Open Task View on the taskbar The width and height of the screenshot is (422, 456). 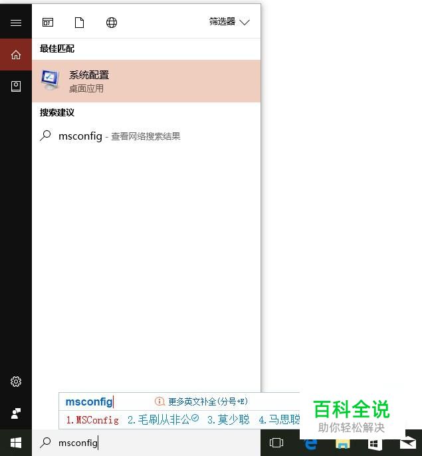(x=276, y=443)
